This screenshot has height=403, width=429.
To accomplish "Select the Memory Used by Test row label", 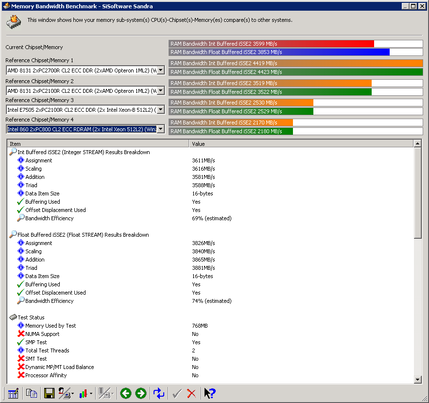I will (51, 326).
